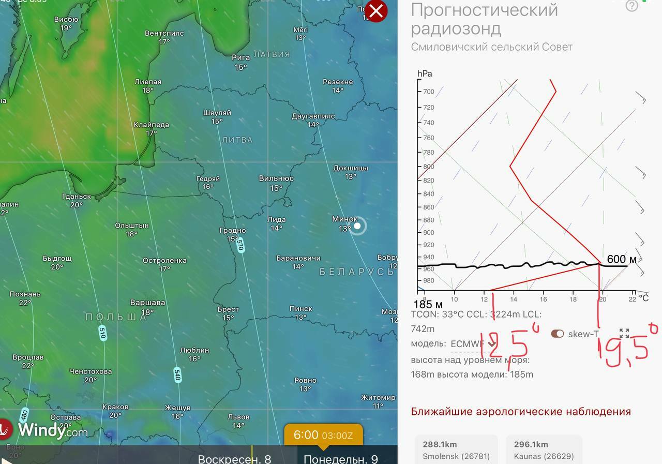Click the ЛИТВА country label
The width and height of the screenshot is (662, 464).
[x=237, y=140]
